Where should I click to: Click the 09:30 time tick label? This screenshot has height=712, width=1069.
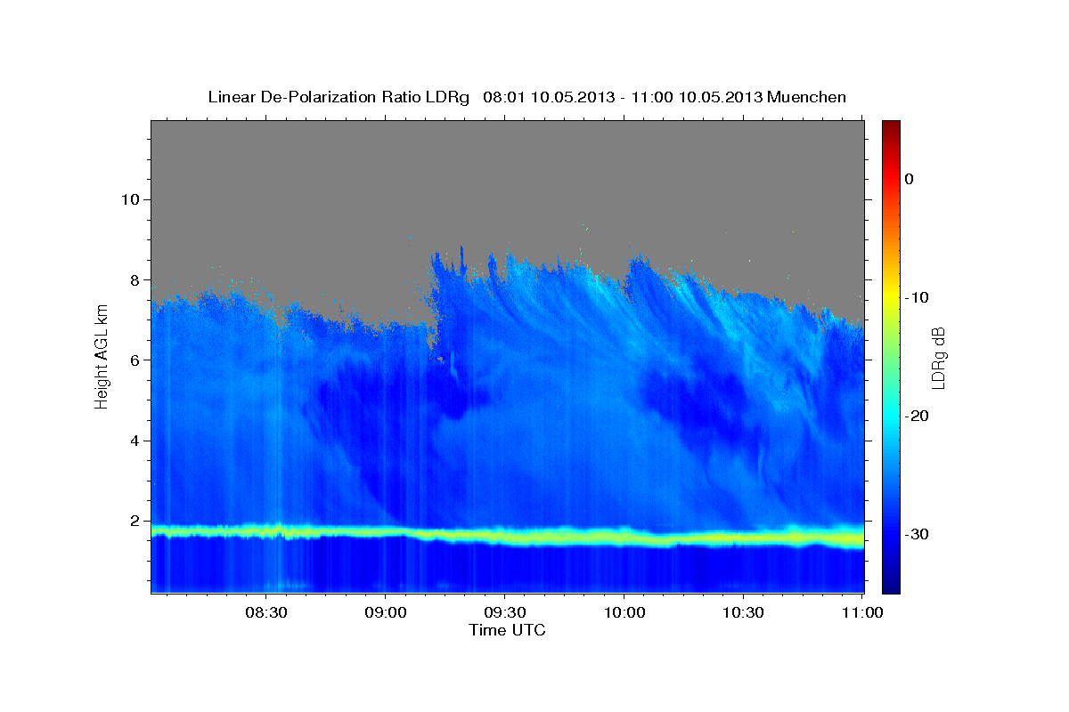(x=504, y=613)
